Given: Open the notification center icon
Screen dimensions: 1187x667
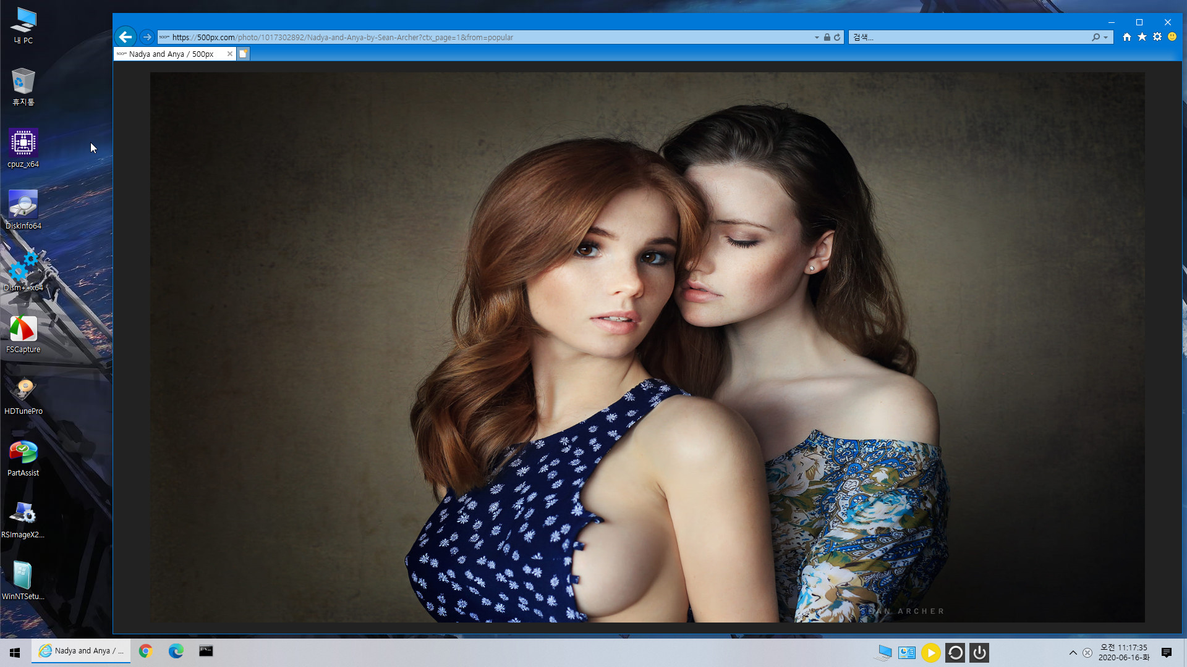Looking at the screenshot, I should 1167,653.
